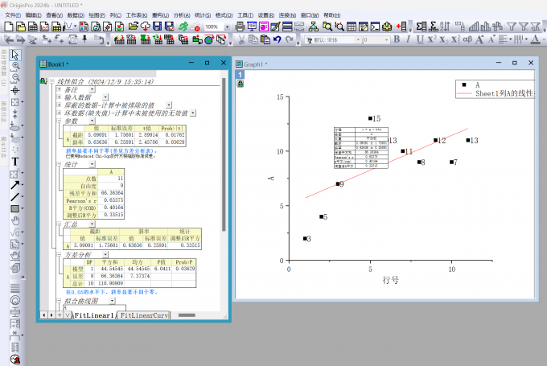Click the Undo arrow icon

278,39
